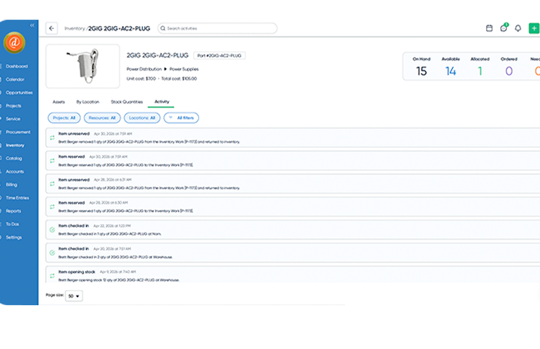Open Billing in the sidebar
The image size is (540, 349).
pos(11,185)
